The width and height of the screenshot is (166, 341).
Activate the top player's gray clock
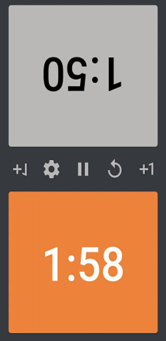[x=83, y=76]
